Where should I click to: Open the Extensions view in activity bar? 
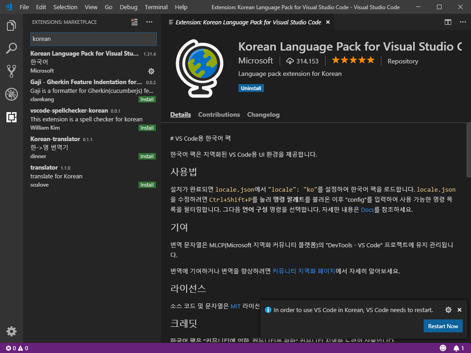pyautogui.click(x=11, y=117)
